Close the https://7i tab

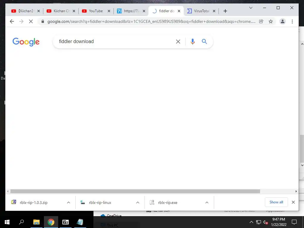[x=144, y=11]
